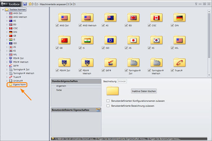This screenshot has height=141, width=212.
Task: Open the Torrington Metrisch folder icon
Action: point(156,63)
